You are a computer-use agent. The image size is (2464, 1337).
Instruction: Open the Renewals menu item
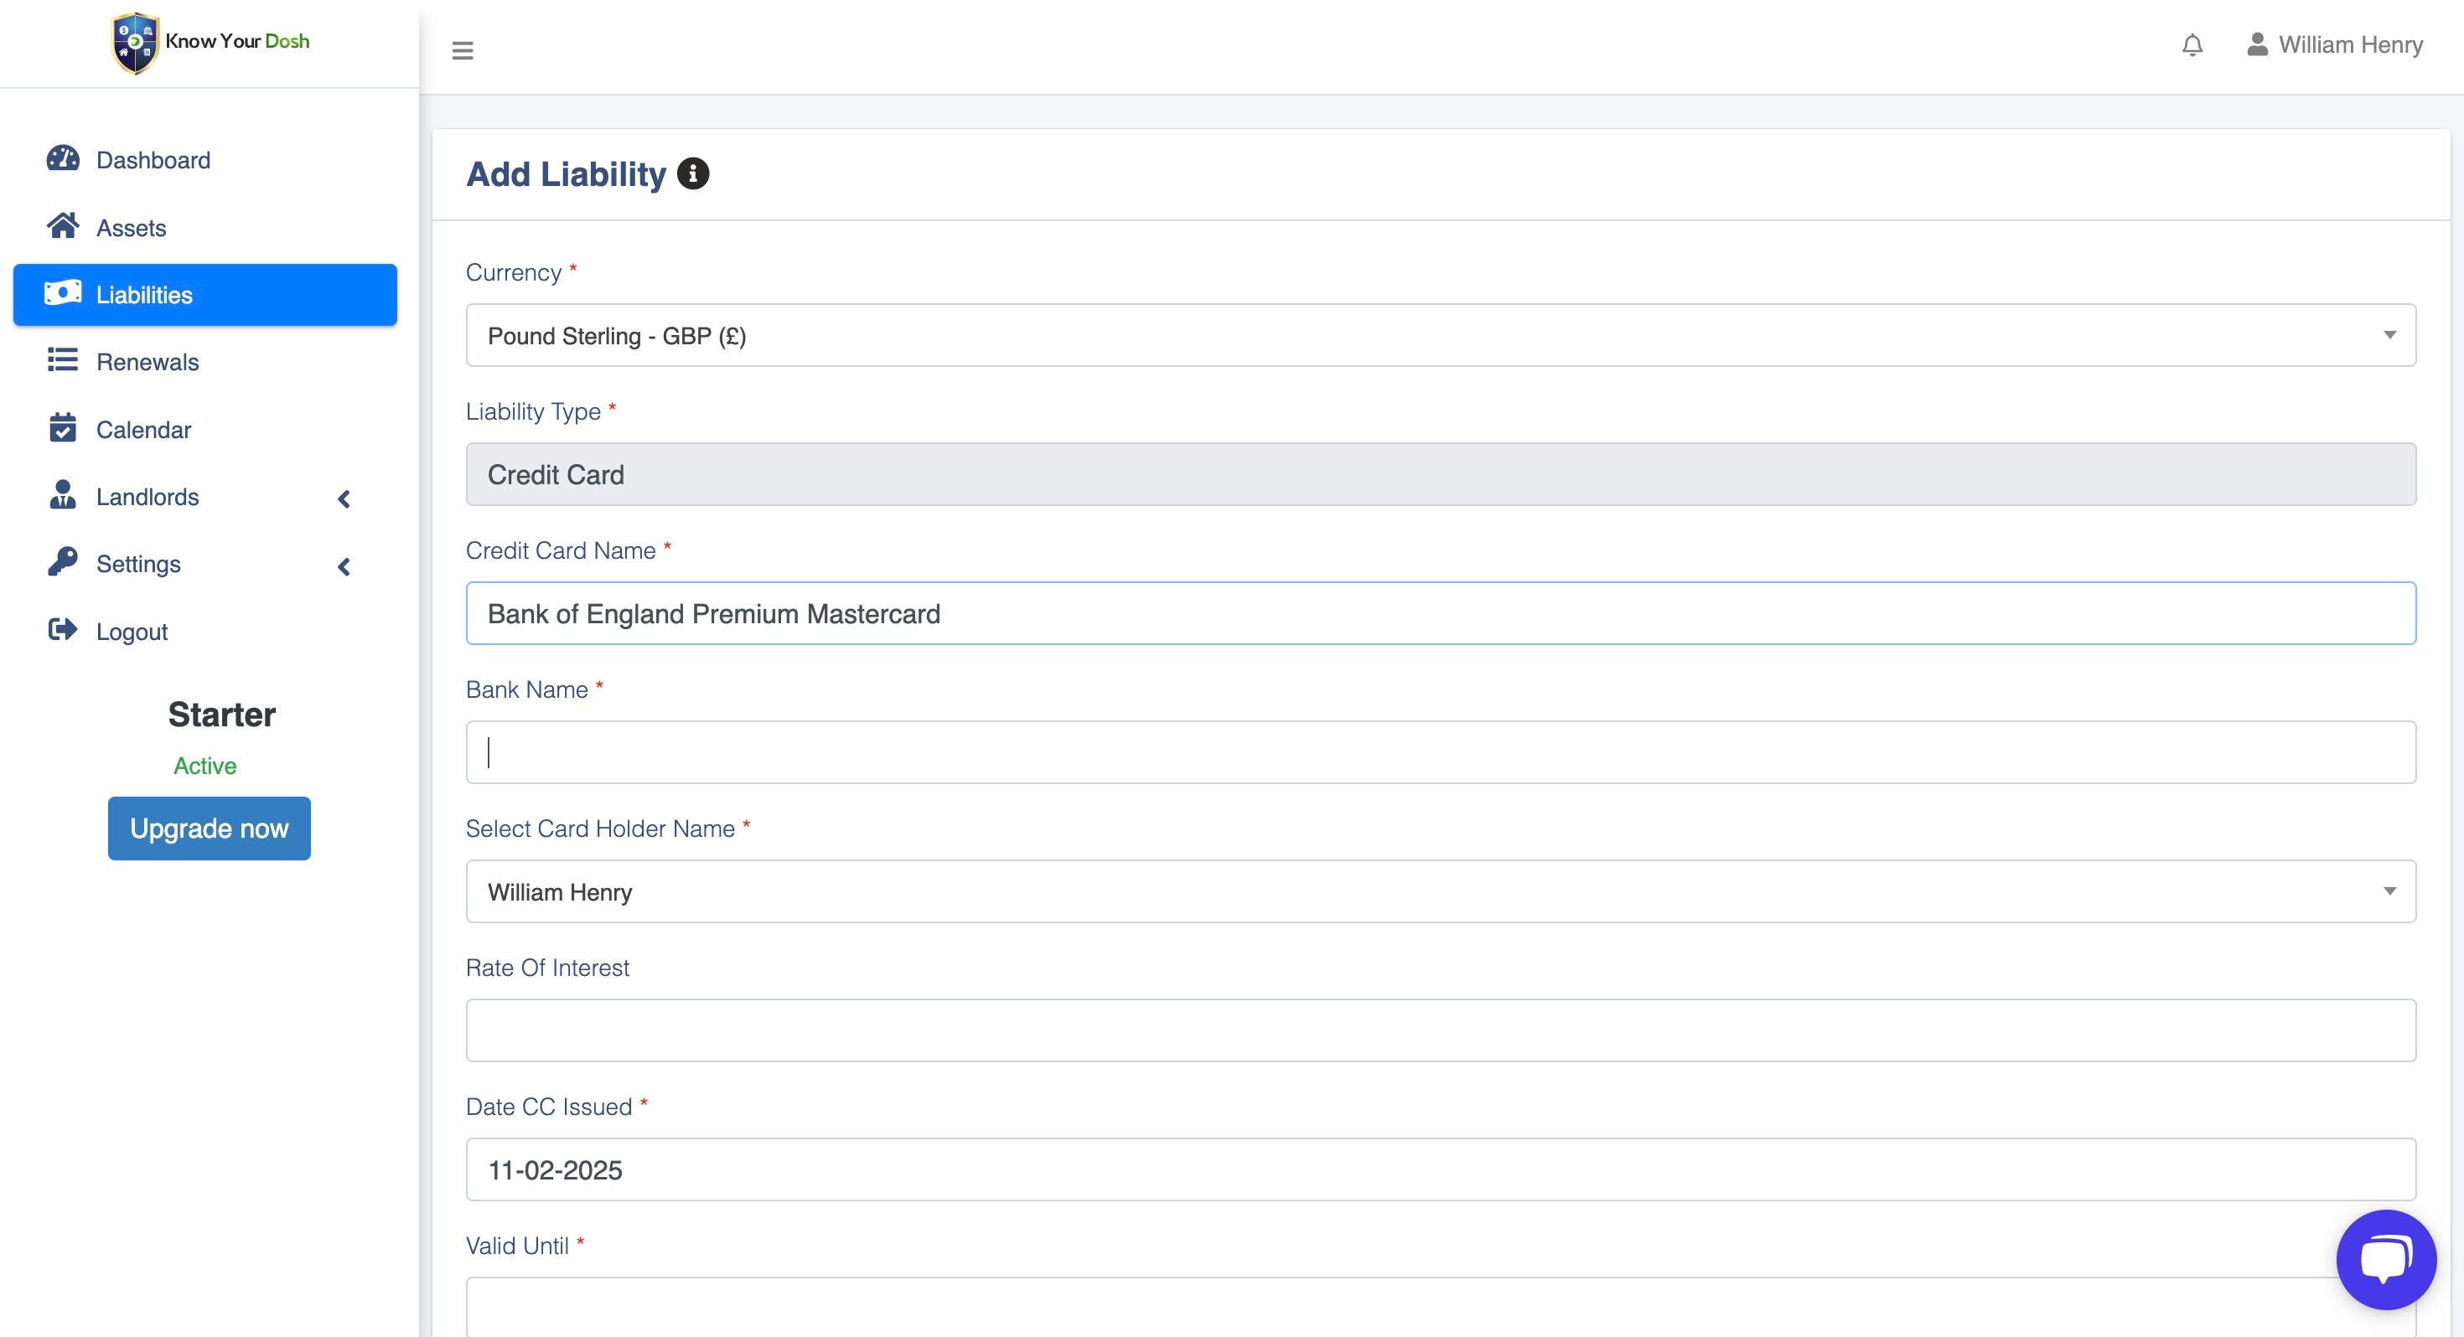[148, 362]
